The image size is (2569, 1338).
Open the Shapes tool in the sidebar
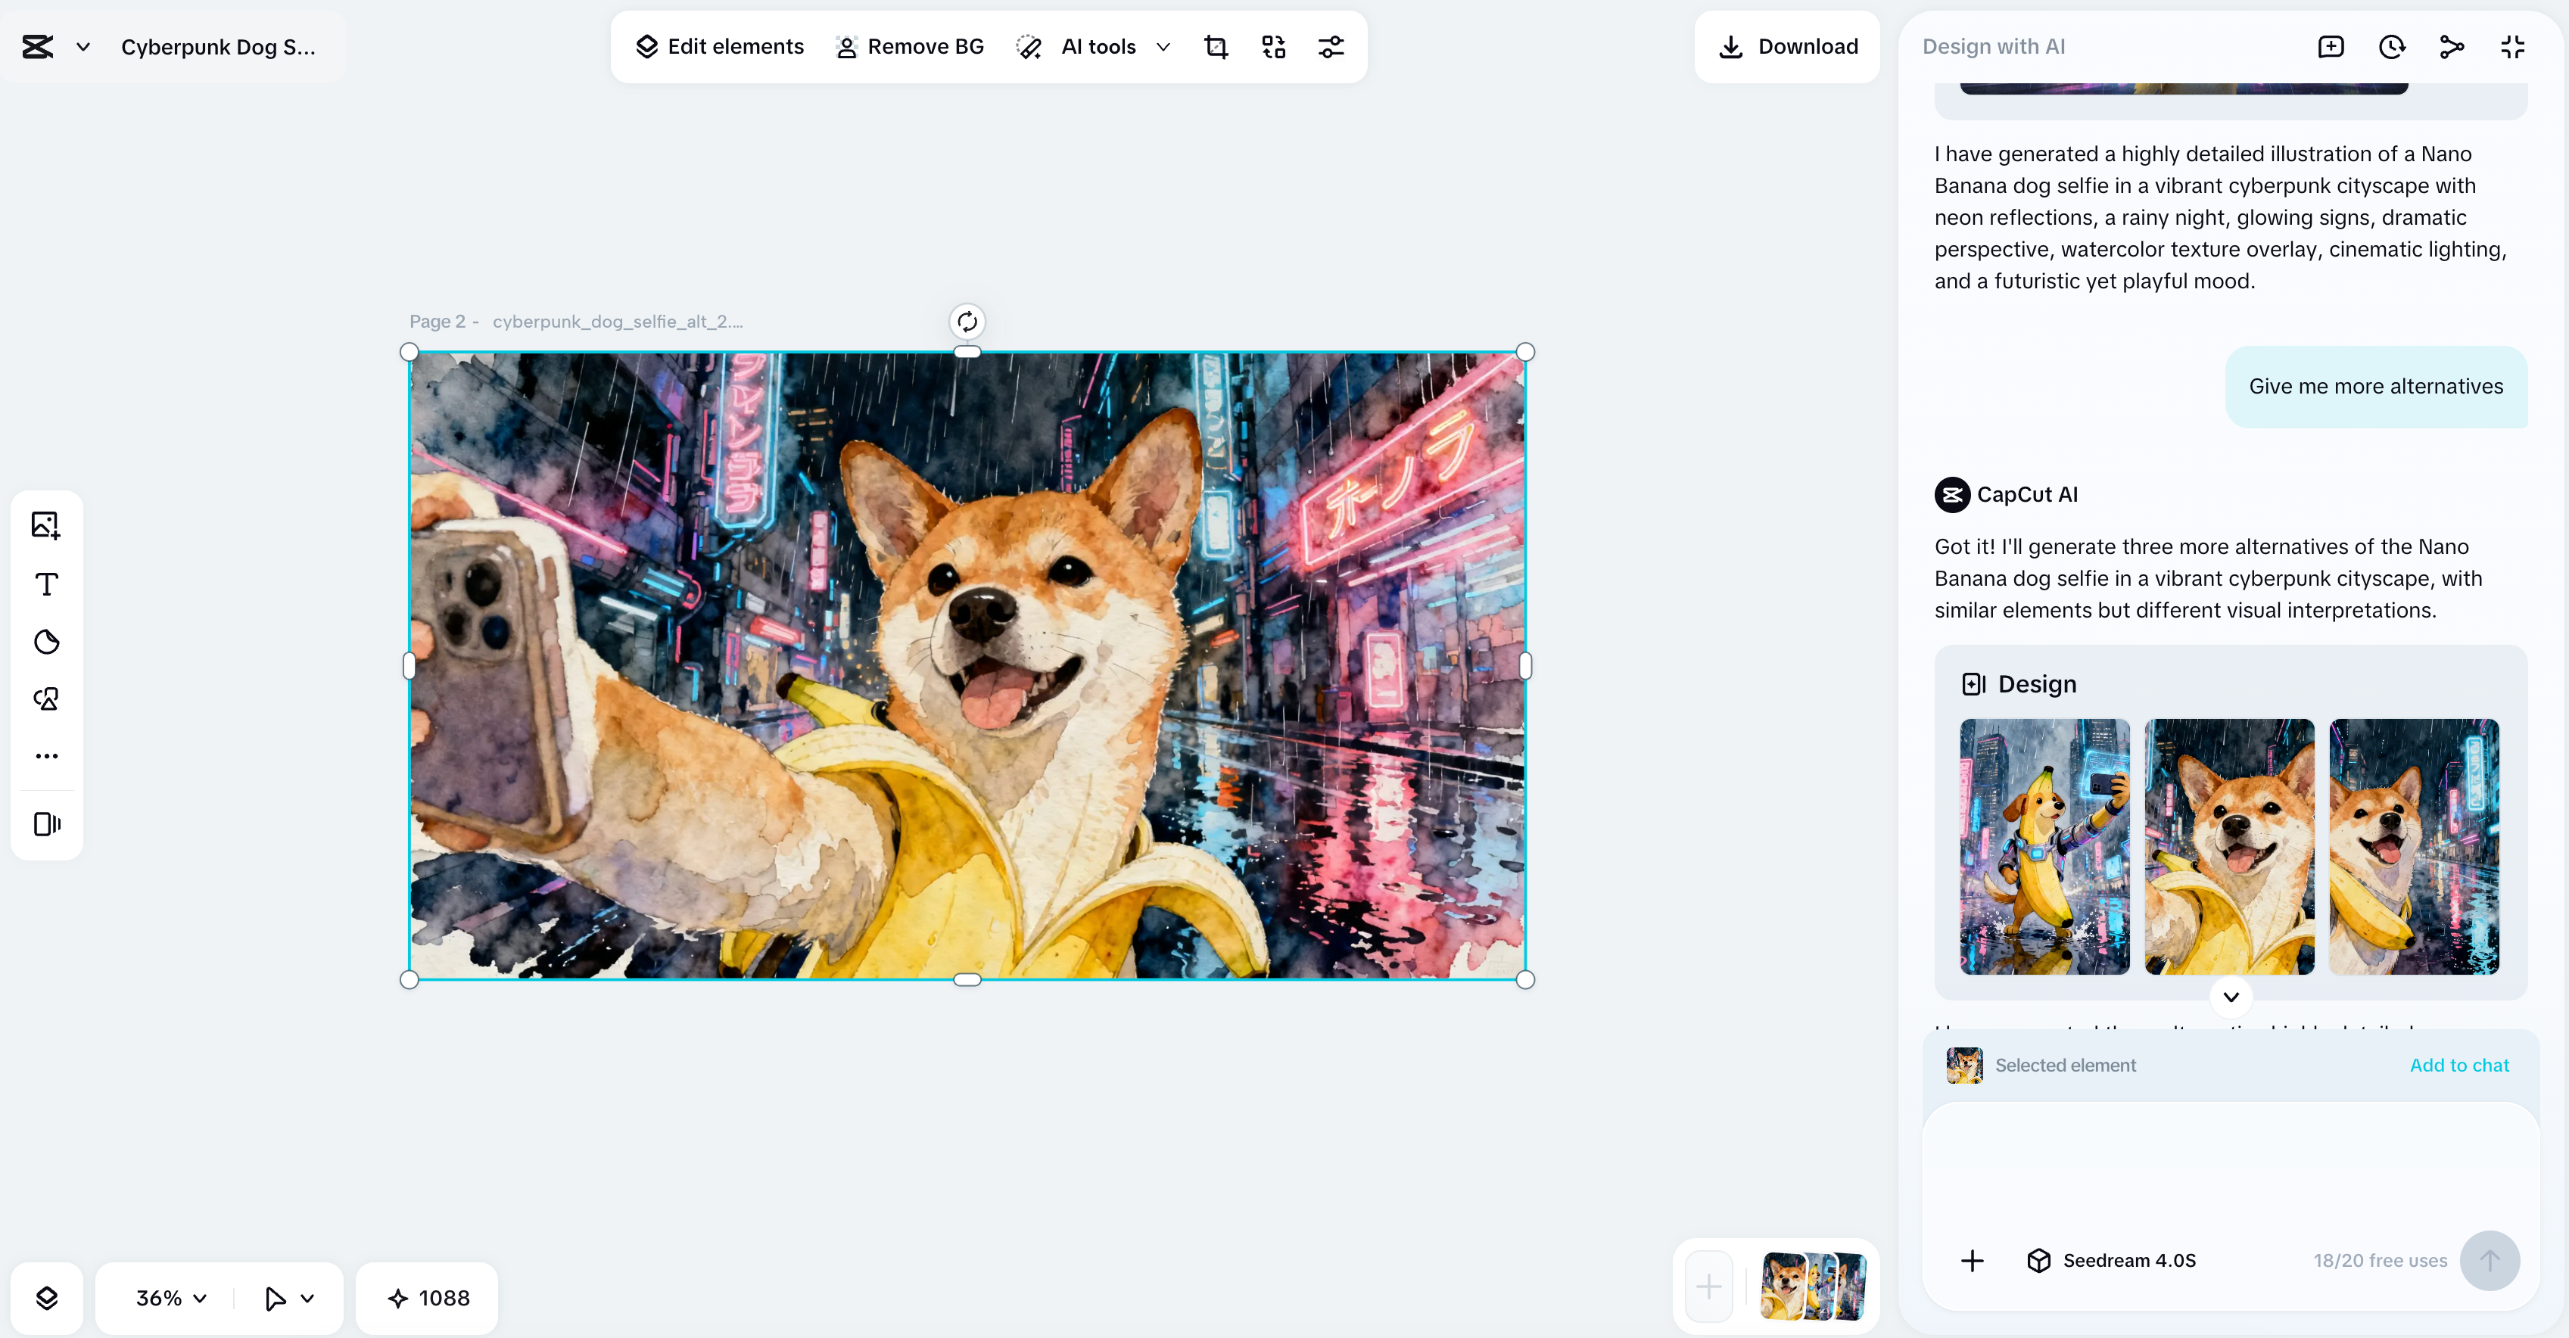click(x=46, y=699)
